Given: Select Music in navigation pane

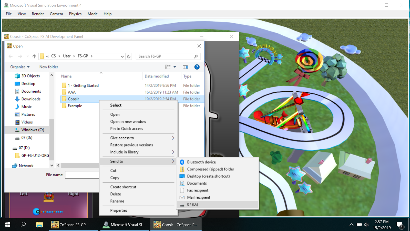Looking at the screenshot, I should click(23, 107).
